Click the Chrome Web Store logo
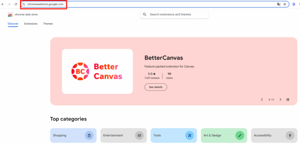 (x=10, y=15)
